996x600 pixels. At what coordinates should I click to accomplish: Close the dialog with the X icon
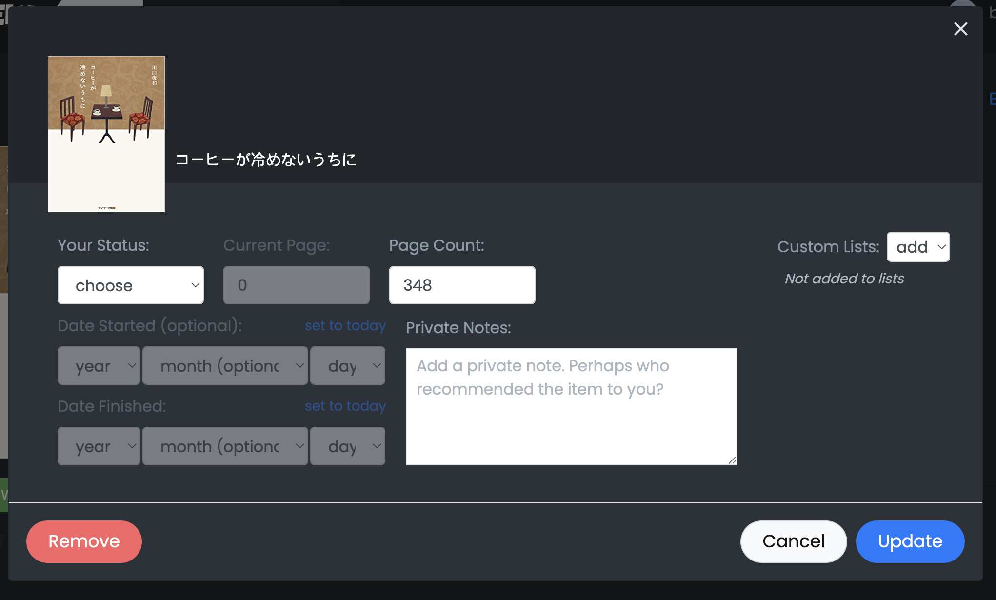click(960, 29)
